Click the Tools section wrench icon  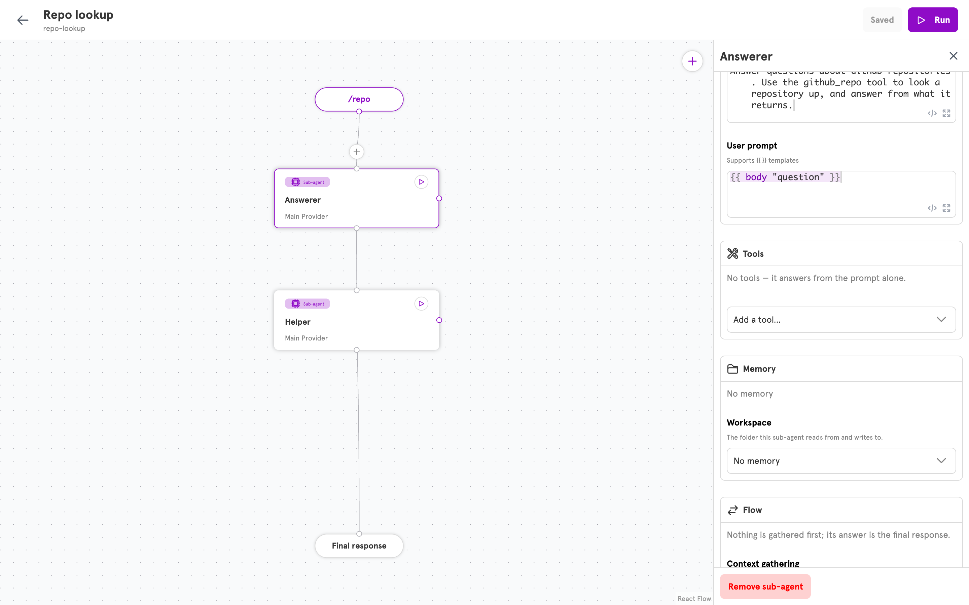(x=733, y=254)
